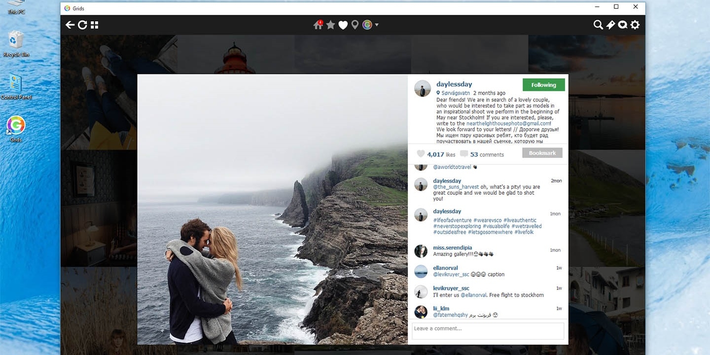Image resolution: width=710 pixels, height=355 pixels.
Task: Open #letsgosomewhere hashtag
Action: tap(490, 232)
